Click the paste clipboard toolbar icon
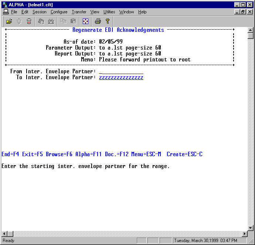The image size is (255, 245). click(x=73, y=21)
